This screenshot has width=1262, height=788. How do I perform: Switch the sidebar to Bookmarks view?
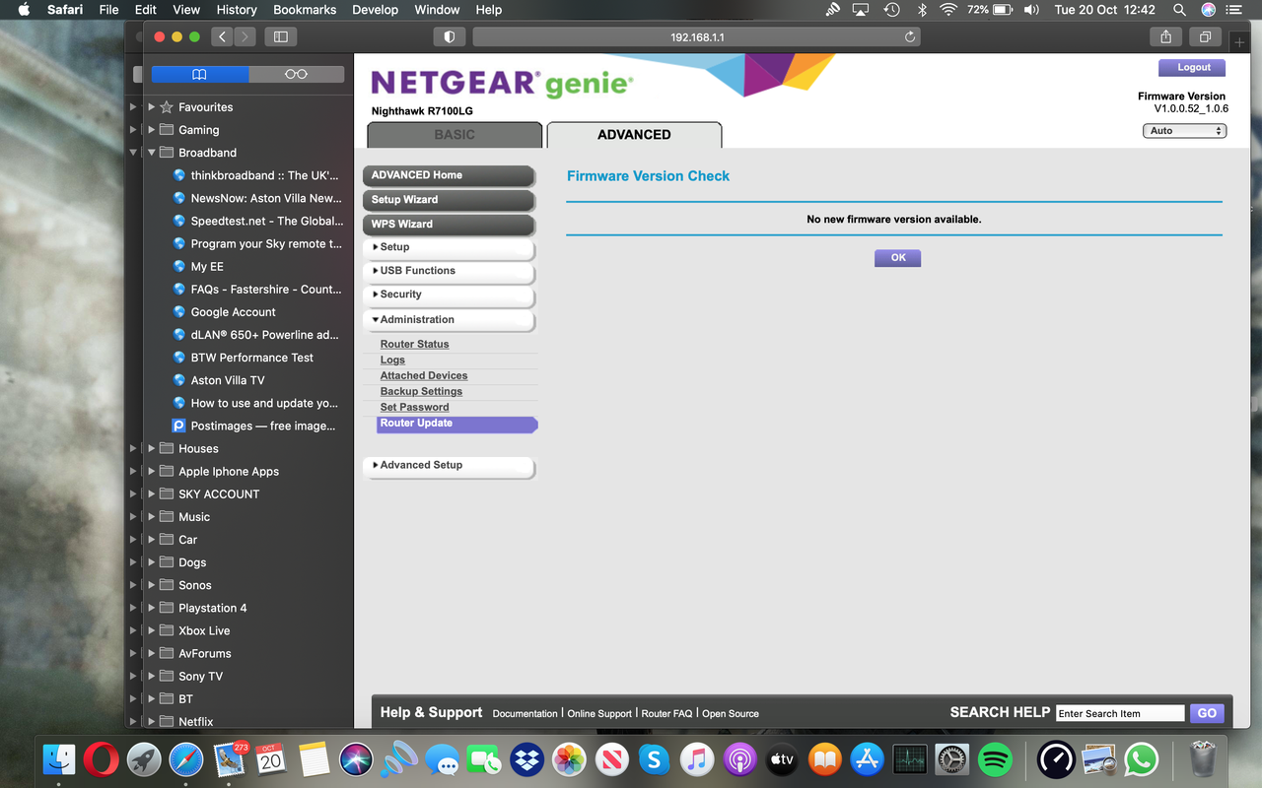tap(199, 74)
